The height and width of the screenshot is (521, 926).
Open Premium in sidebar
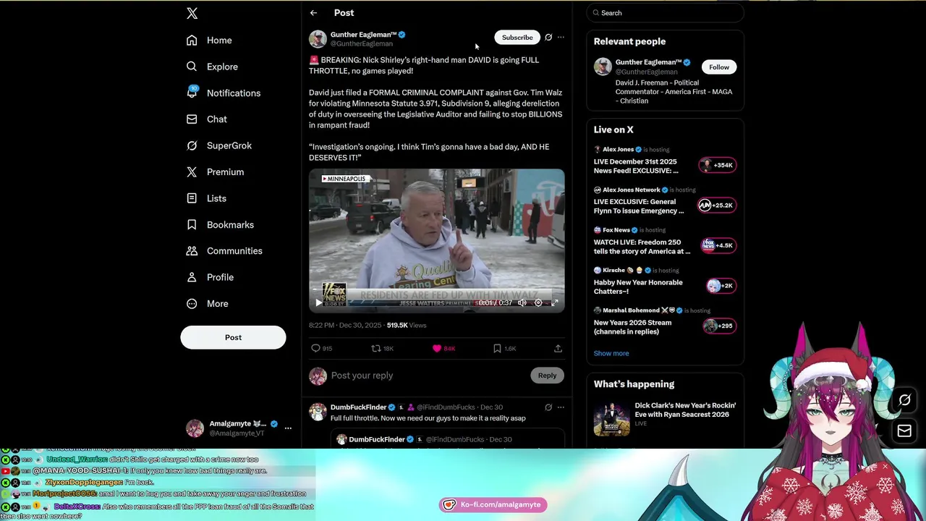tap(215, 172)
